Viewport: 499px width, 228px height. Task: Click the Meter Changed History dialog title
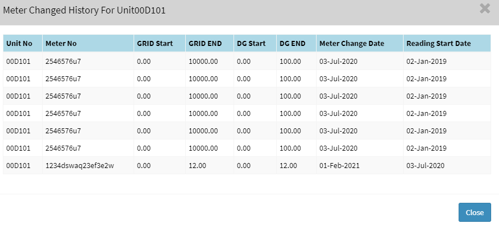tap(84, 10)
